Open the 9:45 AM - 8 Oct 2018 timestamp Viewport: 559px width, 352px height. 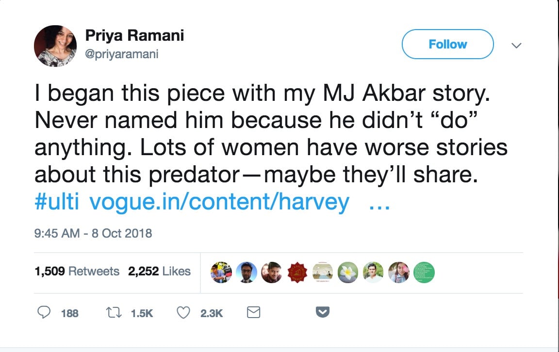pos(93,233)
